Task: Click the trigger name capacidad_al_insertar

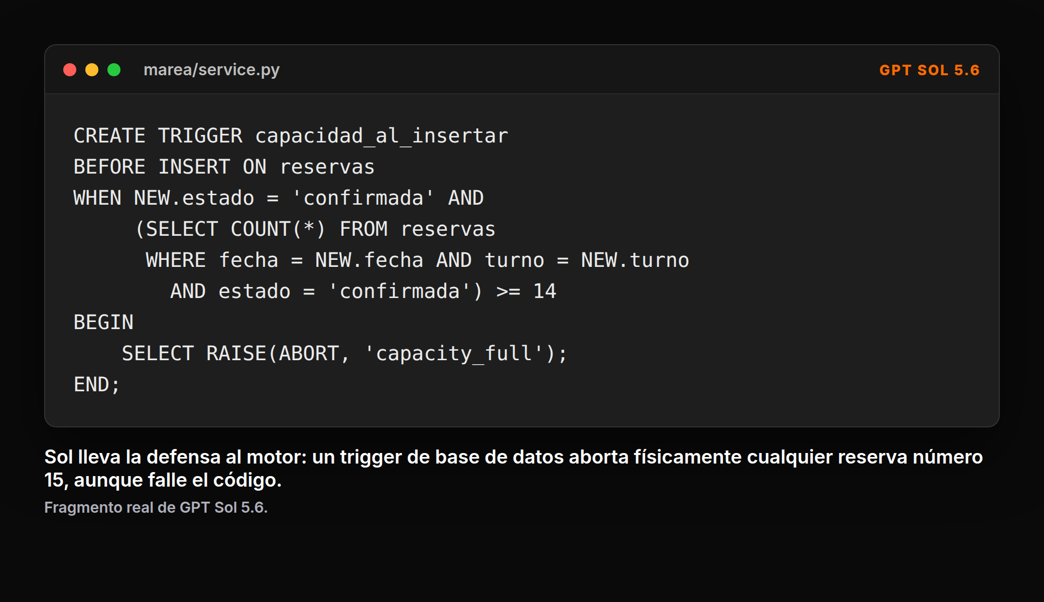Action: point(381,136)
